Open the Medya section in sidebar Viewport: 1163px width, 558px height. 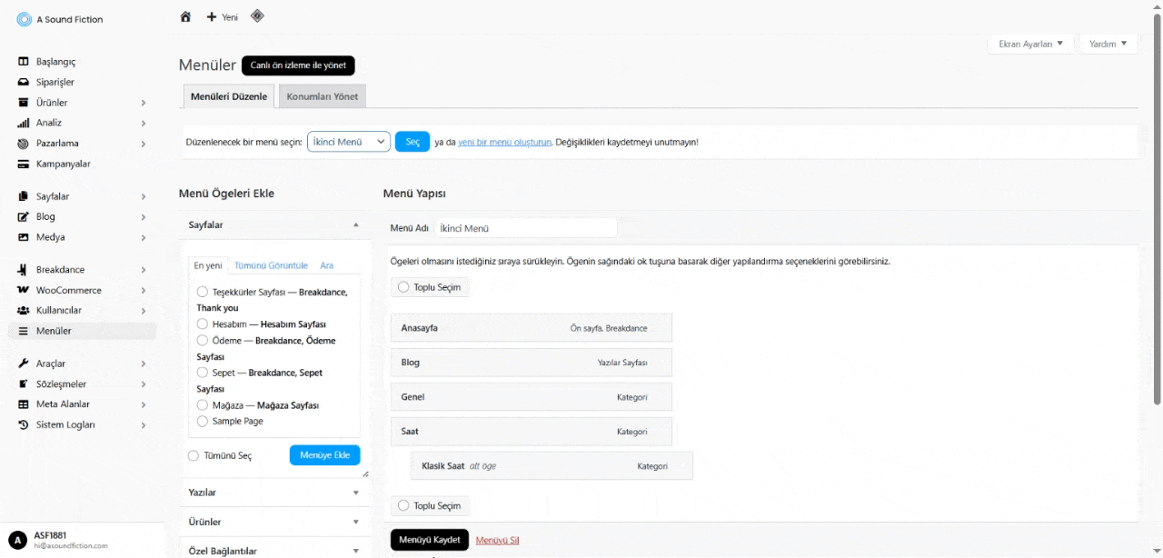[x=50, y=237]
